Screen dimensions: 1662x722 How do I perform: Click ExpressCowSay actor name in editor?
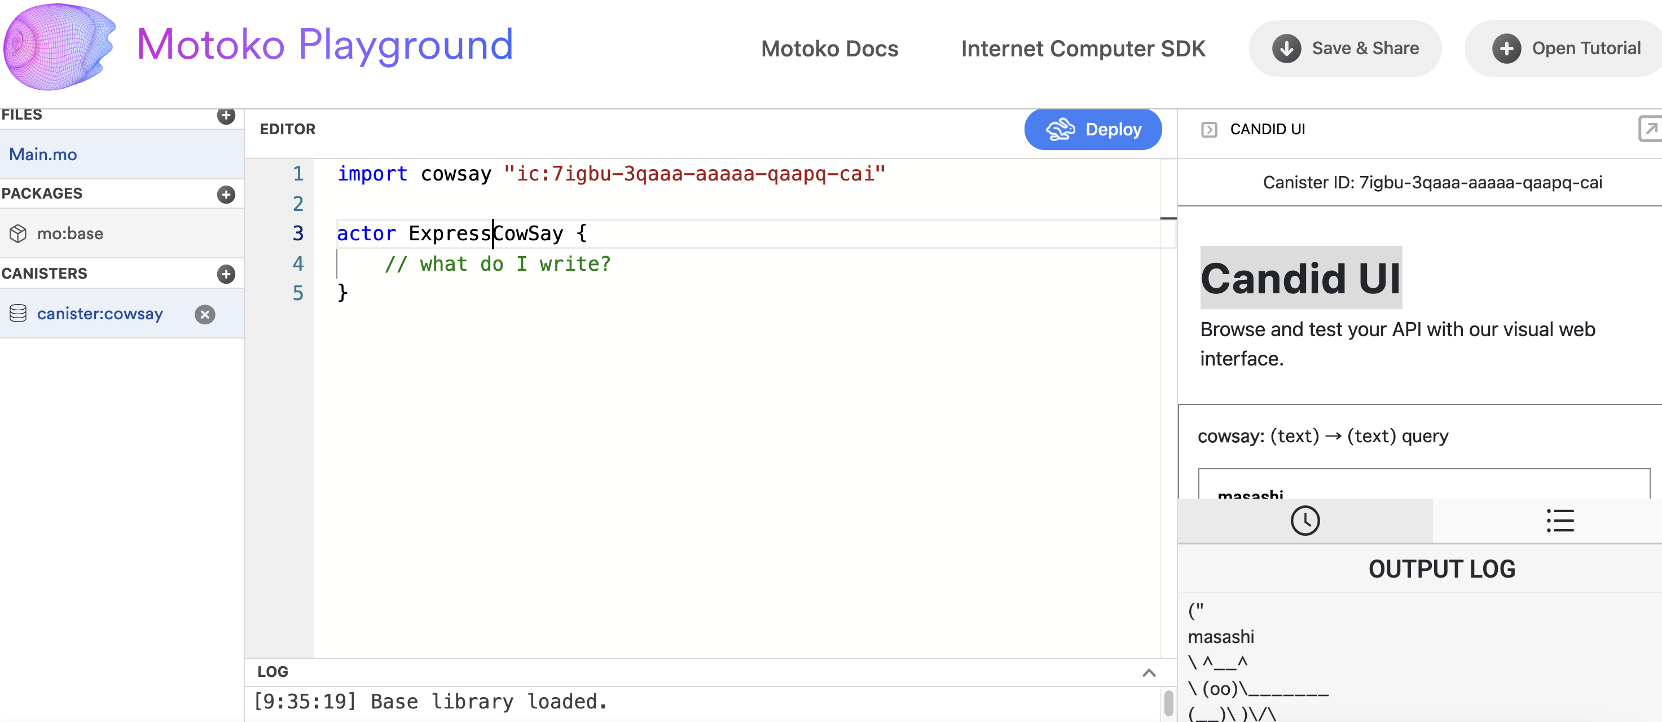click(486, 234)
